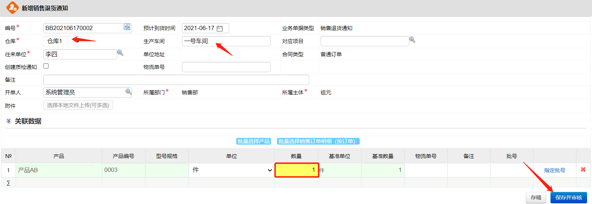Search 对应项目 with magnifier icon
This screenshot has height=204, width=592.
coord(412,40)
